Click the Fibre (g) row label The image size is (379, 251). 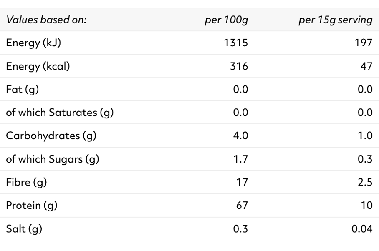(26, 183)
